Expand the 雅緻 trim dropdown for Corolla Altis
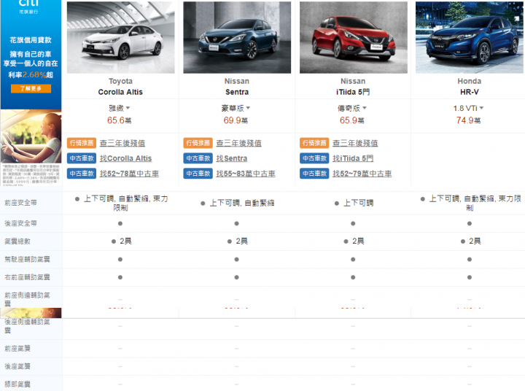The width and height of the screenshot is (525, 391). pyautogui.click(x=120, y=108)
